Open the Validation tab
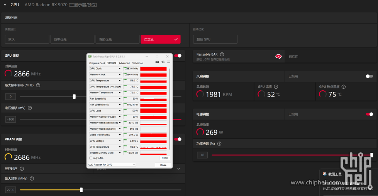The width and height of the screenshot is (378, 196). pos(137,63)
